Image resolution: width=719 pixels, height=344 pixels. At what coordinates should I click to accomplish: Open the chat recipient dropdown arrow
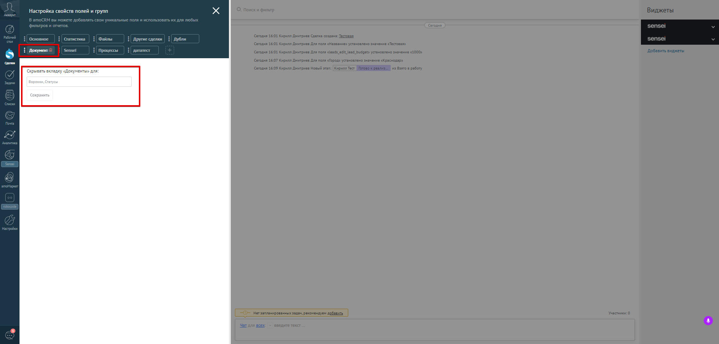pyautogui.click(x=270, y=326)
